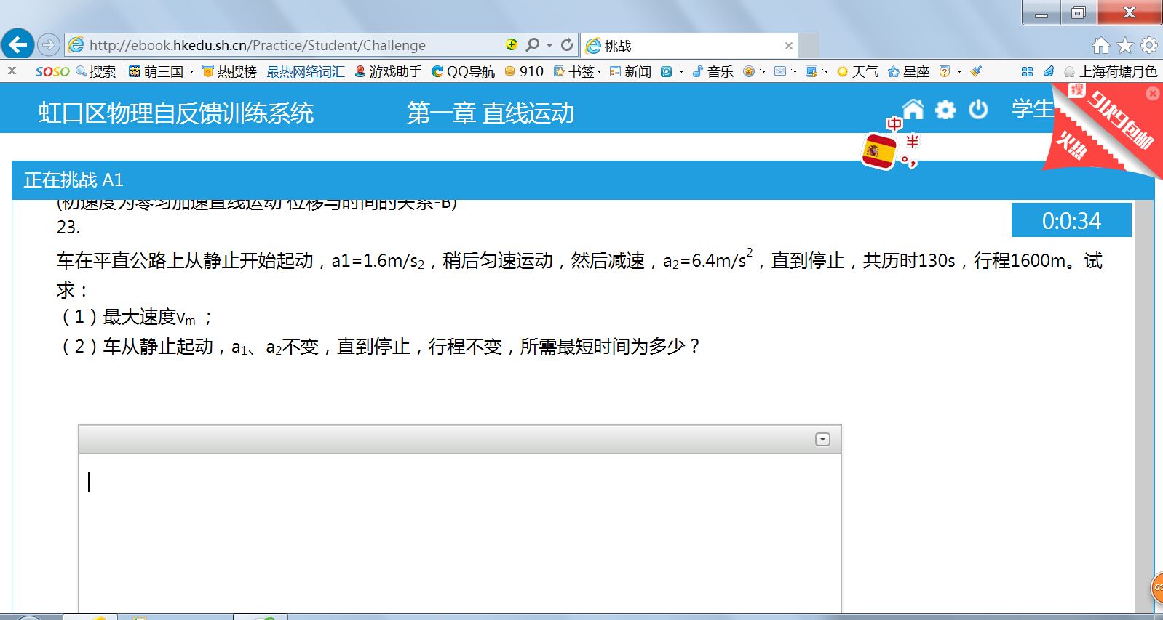Open 游戏助手 from the toolbar
The width and height of the screenshot is (1163, 620).
(388, 71)
